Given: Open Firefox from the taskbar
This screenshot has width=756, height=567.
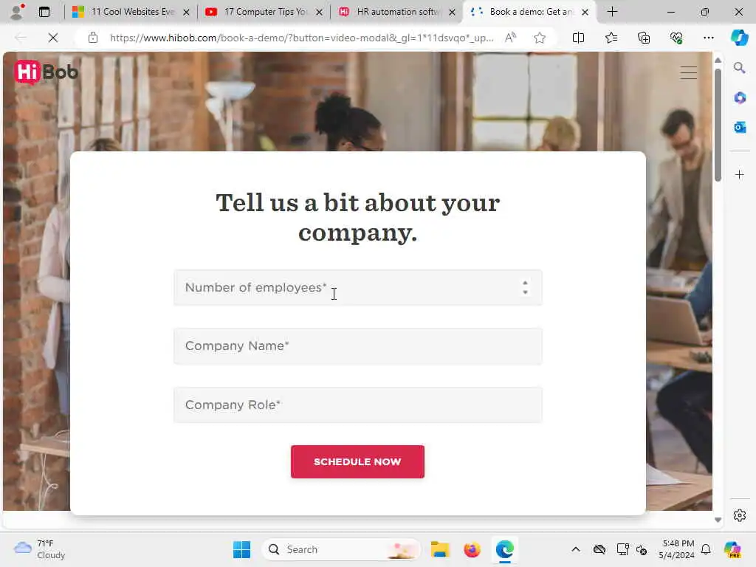Looking at the screenshot, I should (x=472, y=549).
